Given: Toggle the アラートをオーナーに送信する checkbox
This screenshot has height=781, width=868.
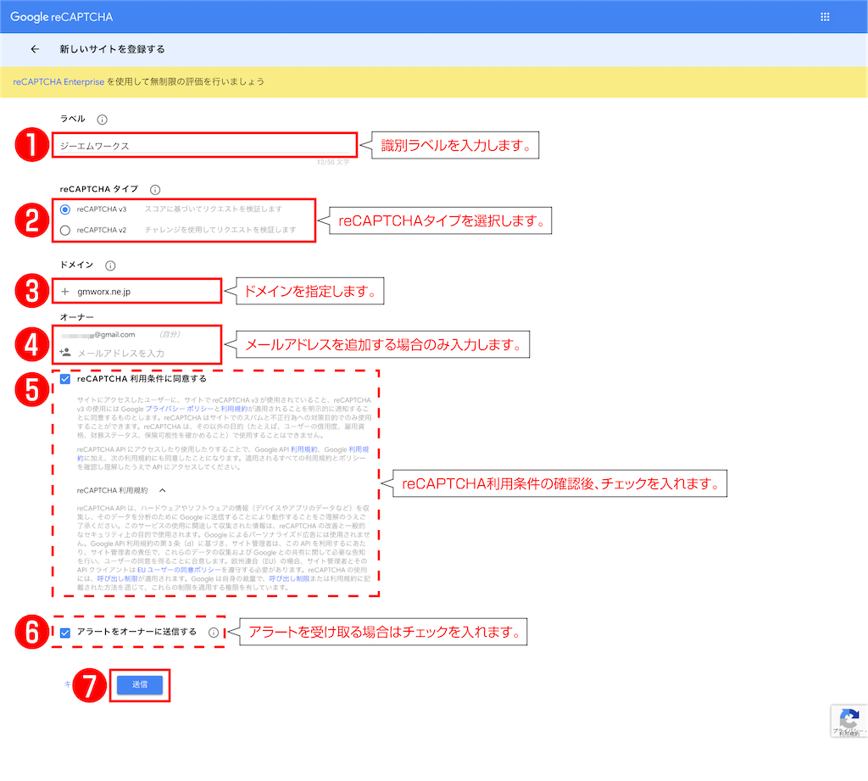Looking at the screenshot, I should pyautogui.click(x=65, y=633).
